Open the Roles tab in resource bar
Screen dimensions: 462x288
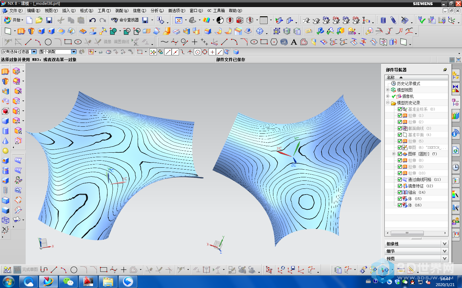point(456,221)
